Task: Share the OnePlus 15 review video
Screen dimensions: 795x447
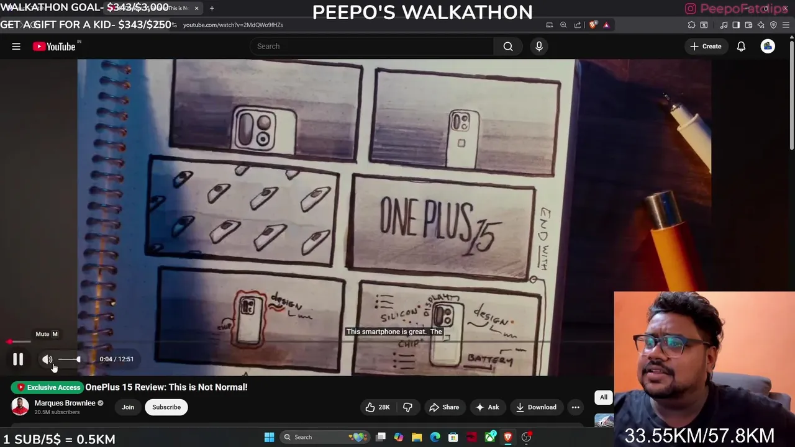Action: 443,407
